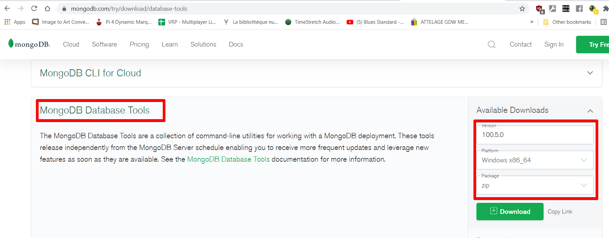Open the Software menu

(x=104, y=45)
